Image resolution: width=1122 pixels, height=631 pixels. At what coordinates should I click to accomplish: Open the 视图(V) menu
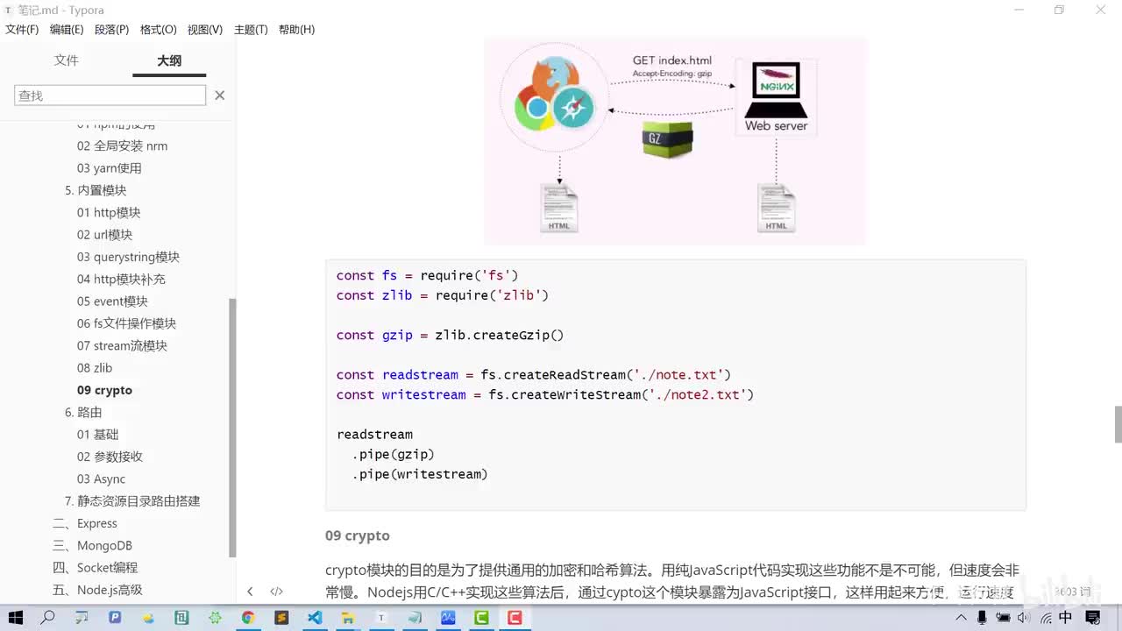(204, 30)
